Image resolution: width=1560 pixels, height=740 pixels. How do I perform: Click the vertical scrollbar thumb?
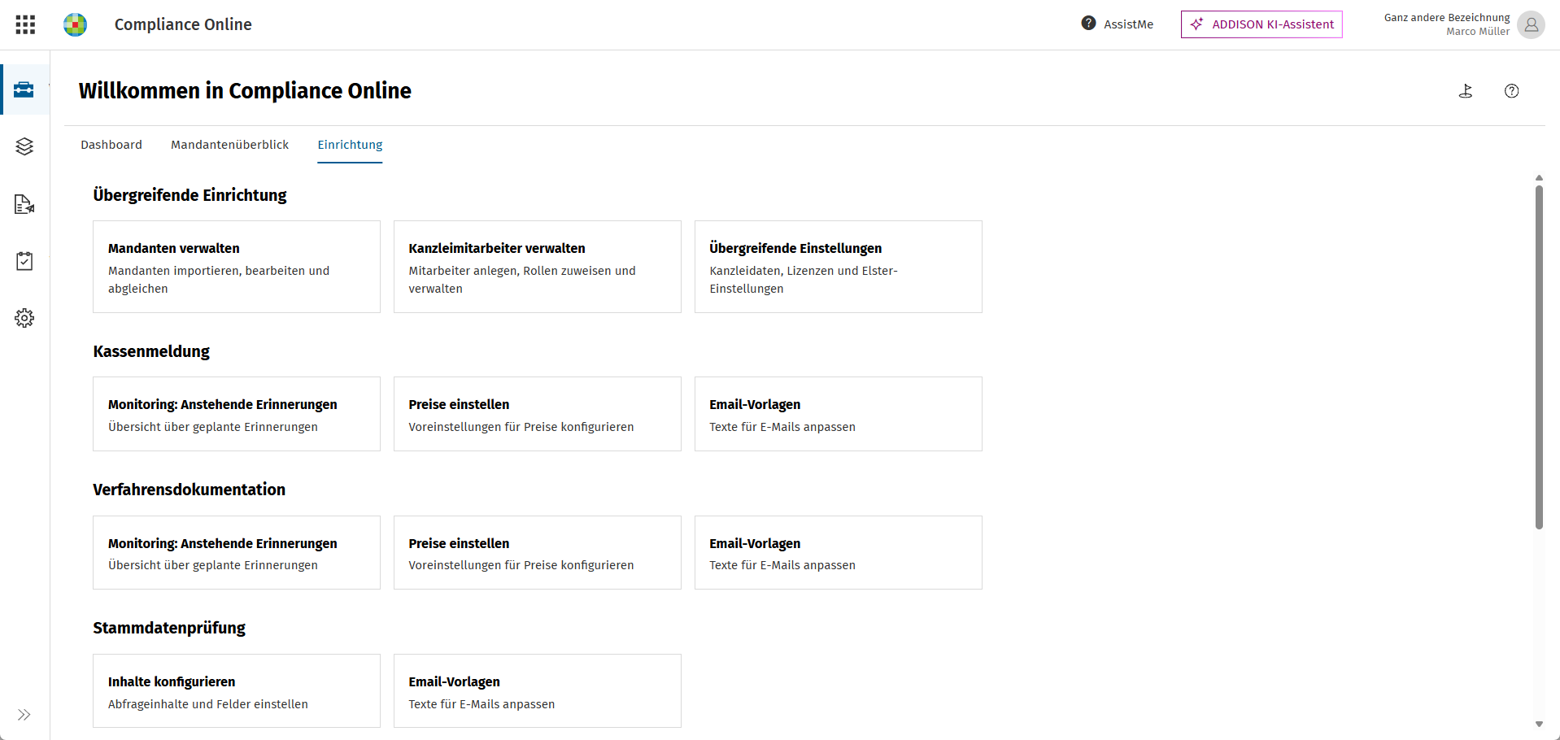[x=1539, y=358]
